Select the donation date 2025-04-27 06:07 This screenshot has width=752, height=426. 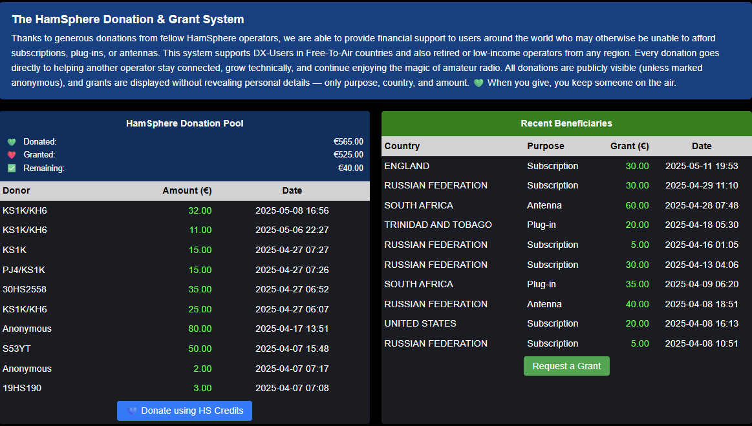292,310
